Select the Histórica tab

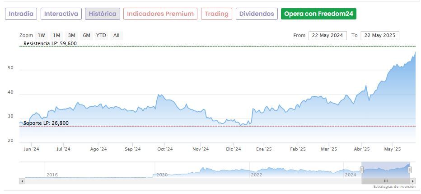coord(103,14)
